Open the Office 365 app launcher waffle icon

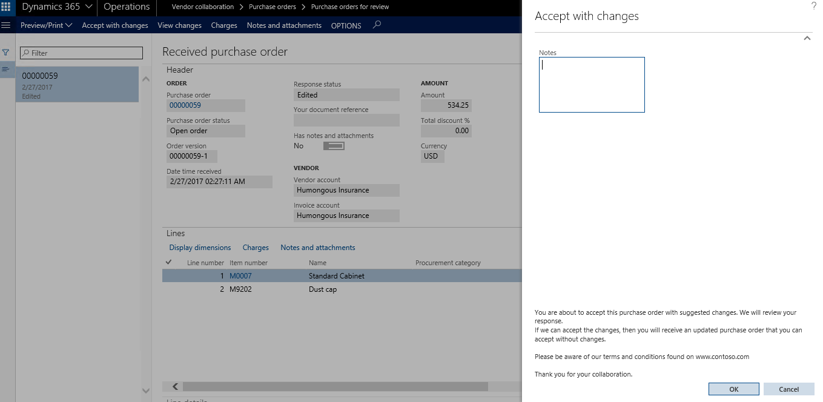coord(7,7)
